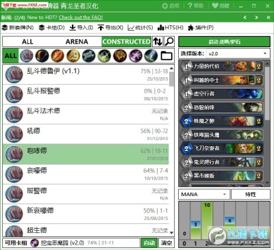Filter decks by Rogue class icon

pos(104,56)
